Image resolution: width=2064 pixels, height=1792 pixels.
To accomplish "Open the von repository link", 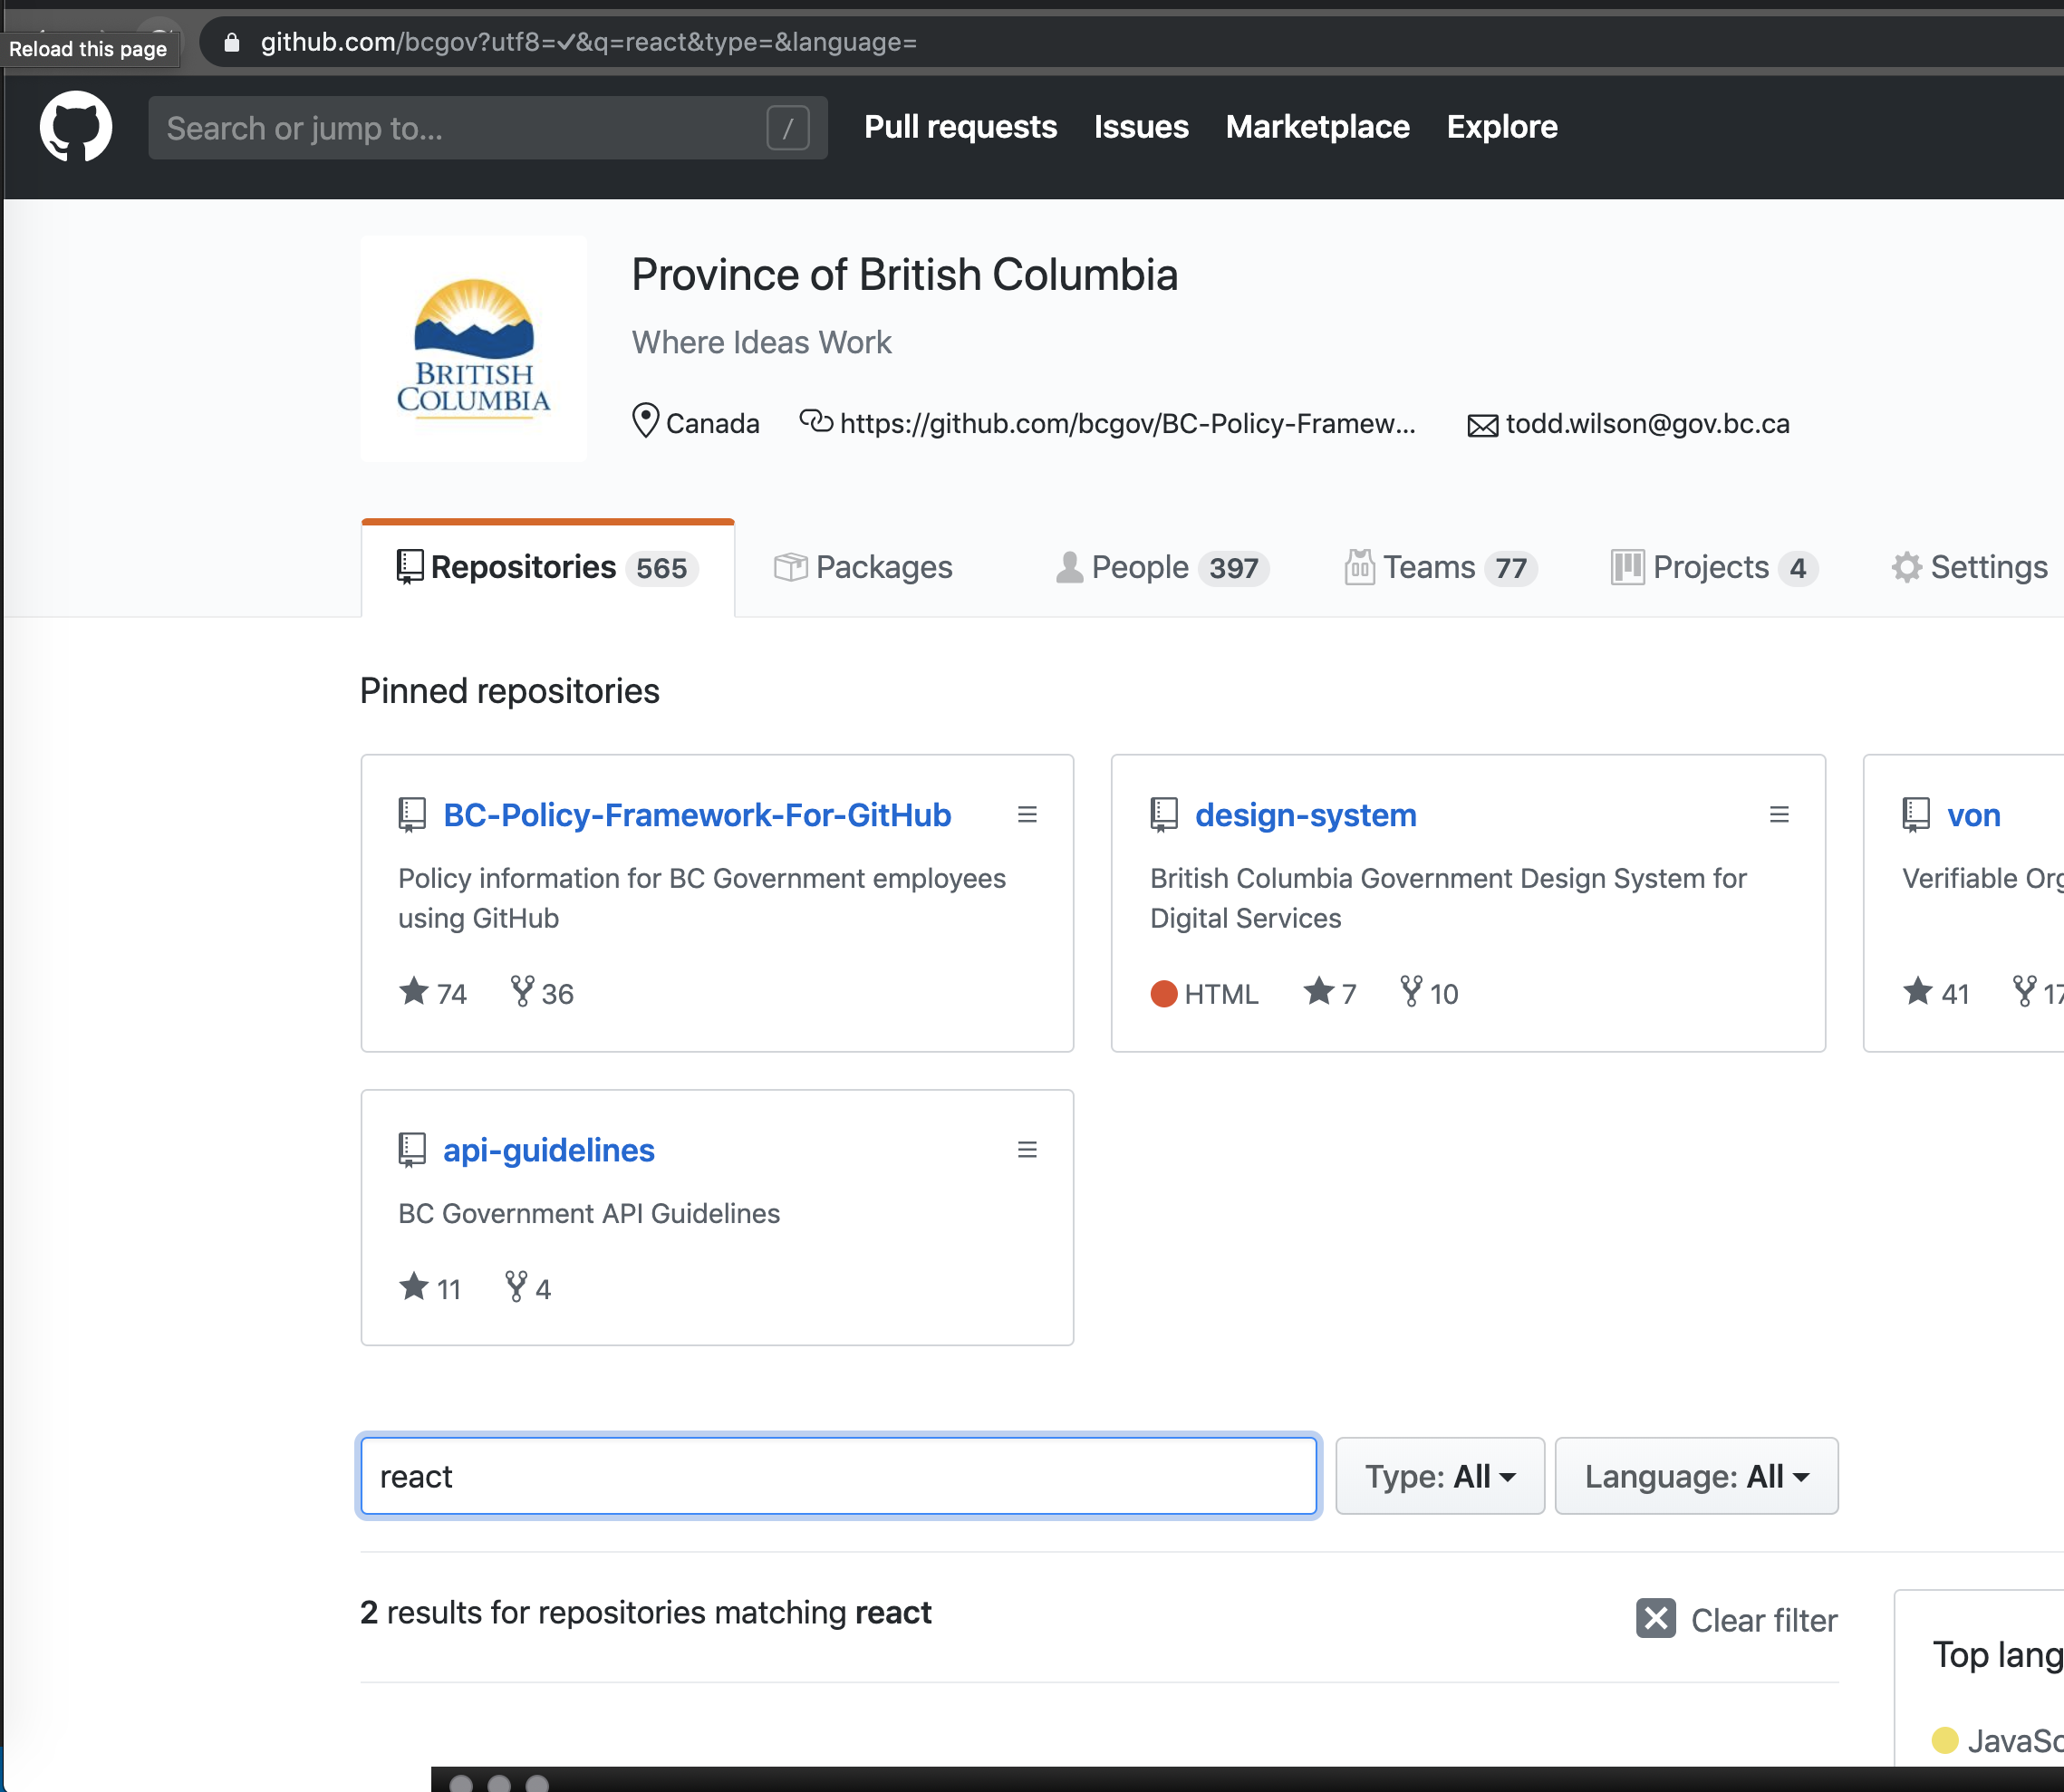I will coord(1974,815).
